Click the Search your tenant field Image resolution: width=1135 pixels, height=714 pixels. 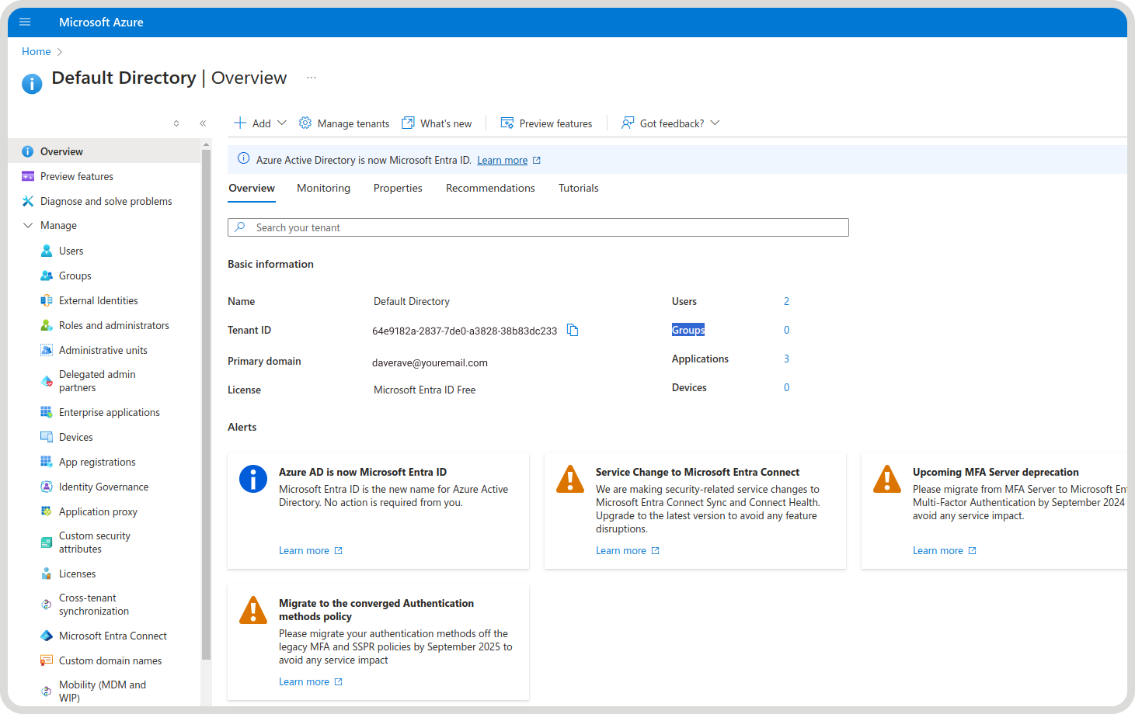click(538, 227)
